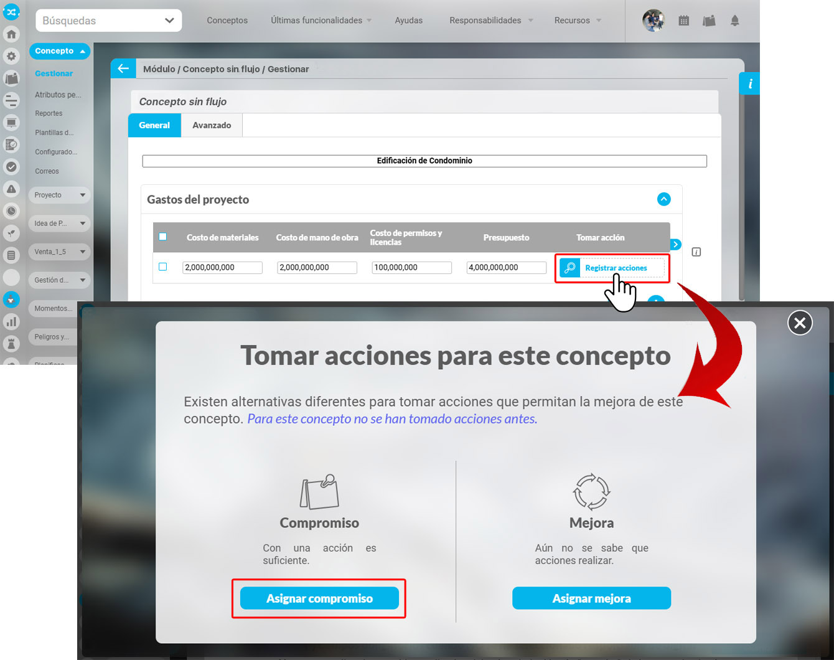Click the shuffle logo icon at sidebar top

coord(11,11)
